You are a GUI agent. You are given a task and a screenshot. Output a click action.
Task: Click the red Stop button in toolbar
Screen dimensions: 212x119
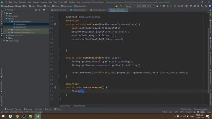[x=182, y=6]
